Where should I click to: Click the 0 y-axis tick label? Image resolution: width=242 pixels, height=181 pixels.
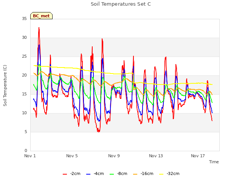point(26,151)
